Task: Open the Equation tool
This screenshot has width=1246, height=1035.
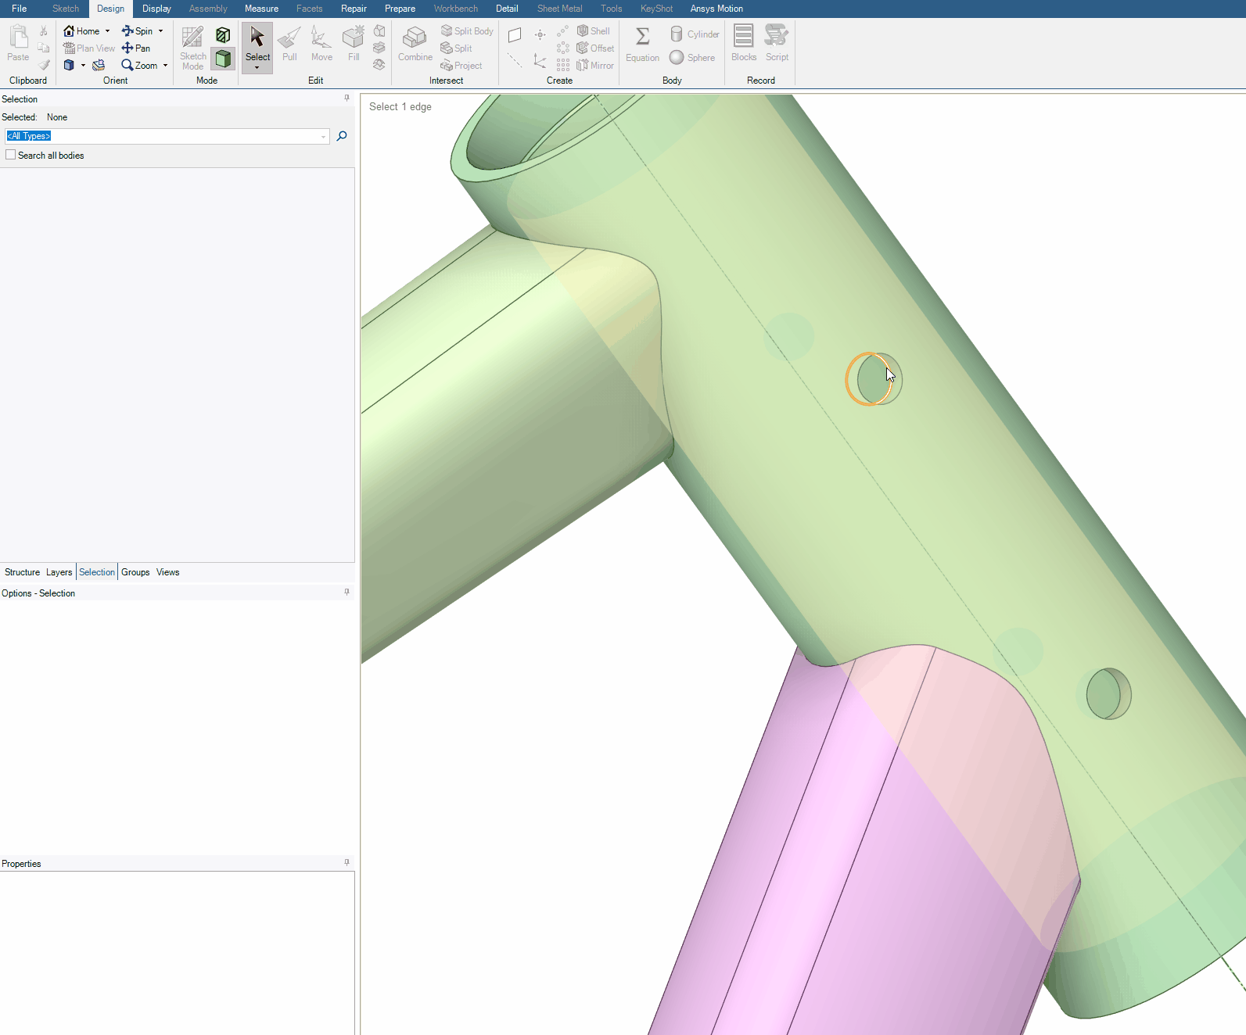Action: (642, 44)
